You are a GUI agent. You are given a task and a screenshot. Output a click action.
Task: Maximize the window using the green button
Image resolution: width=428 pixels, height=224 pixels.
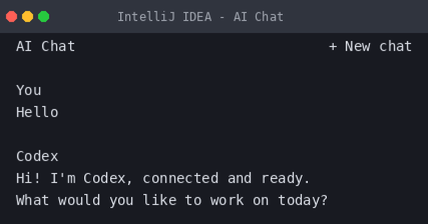[x=44, y=16]
